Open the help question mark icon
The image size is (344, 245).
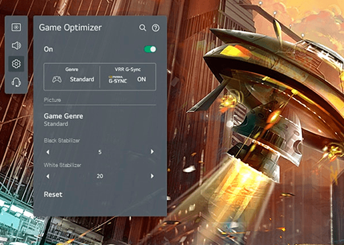click(x=156, y=28)
